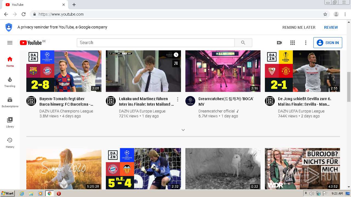Open the YouTube apps grid icon
Image resolution: width=351 pixels, height=197 pixels.
click(293, 43)
